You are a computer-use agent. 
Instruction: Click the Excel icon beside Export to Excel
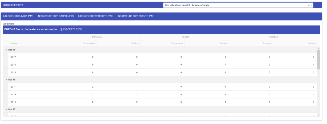click(x=61, y=30)
